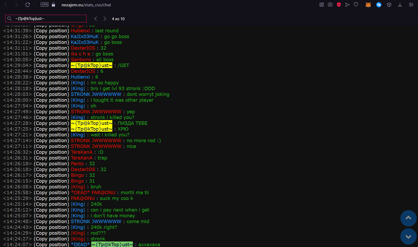
Task: Open the pinboard edit icon
Action: coord(321,5)
